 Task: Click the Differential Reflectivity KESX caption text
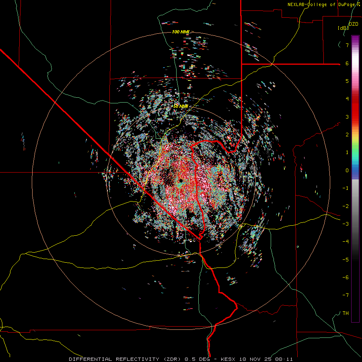[181, 359]
